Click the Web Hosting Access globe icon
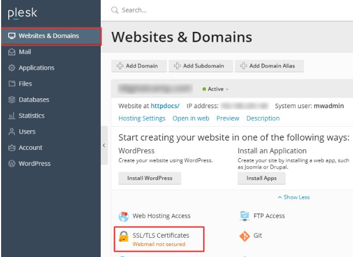 tap(123, 216)
